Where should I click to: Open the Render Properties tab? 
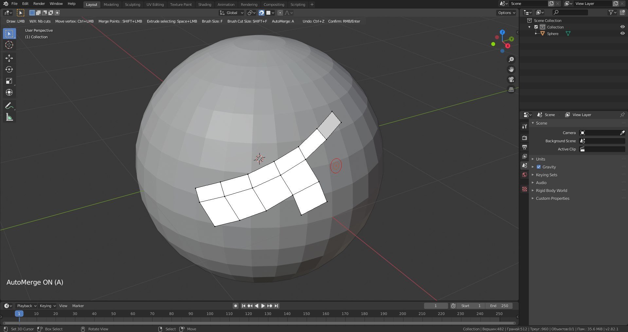[x=524, y=138]
